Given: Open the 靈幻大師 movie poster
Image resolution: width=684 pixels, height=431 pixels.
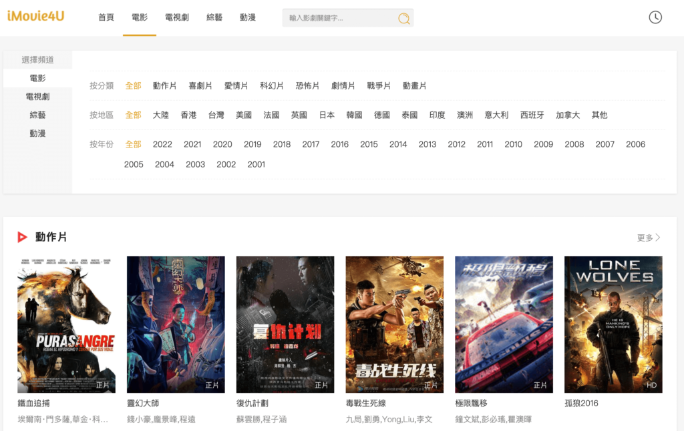Looking at the screenshot, I should pos(176,325).
